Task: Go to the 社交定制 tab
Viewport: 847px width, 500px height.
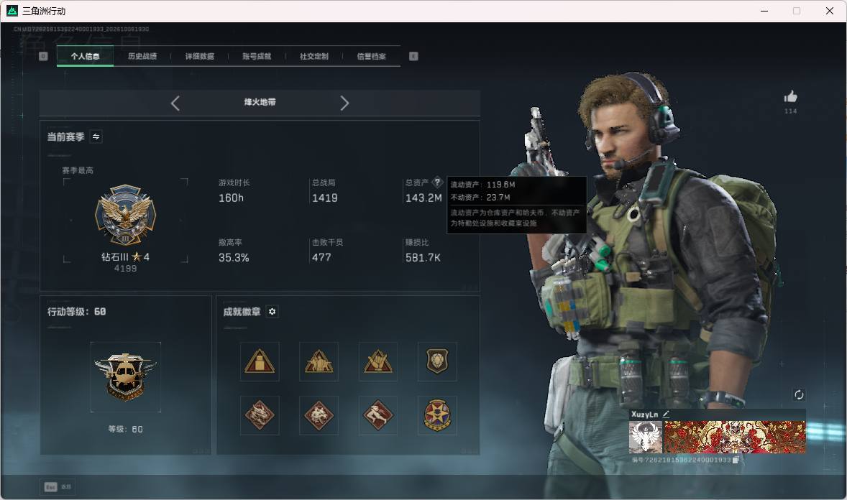Action: point(313,56)
